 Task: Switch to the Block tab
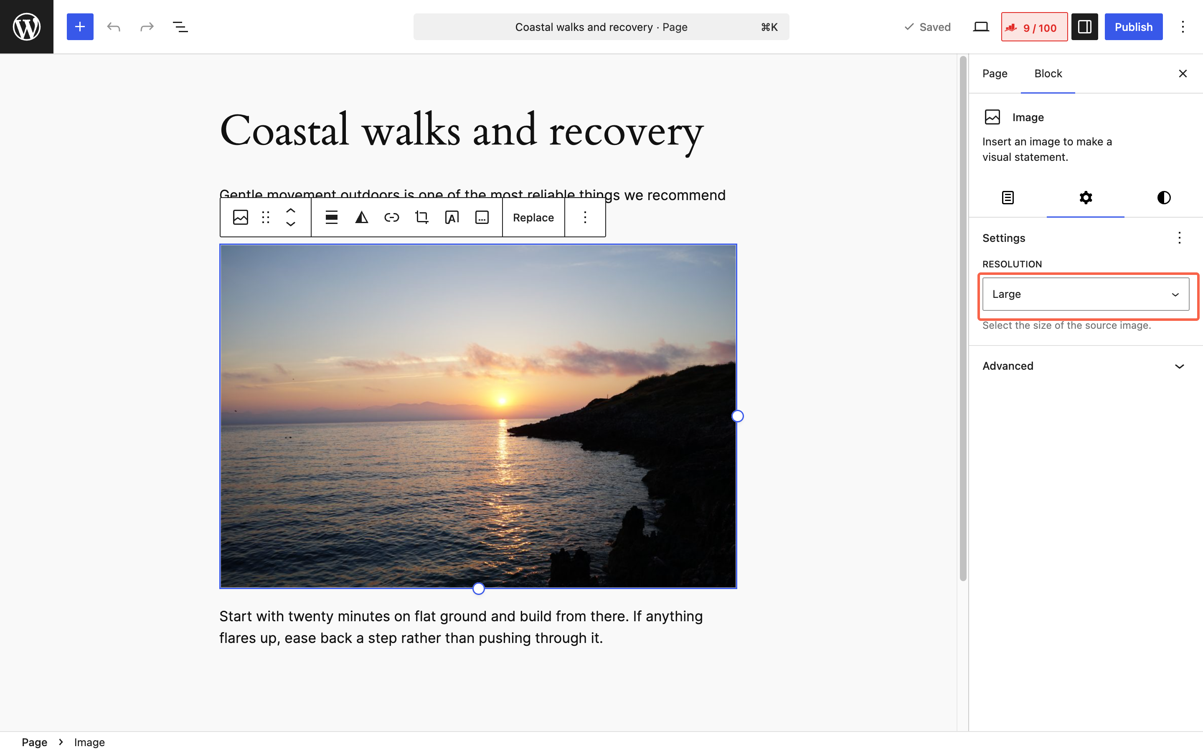[1048, 74]
